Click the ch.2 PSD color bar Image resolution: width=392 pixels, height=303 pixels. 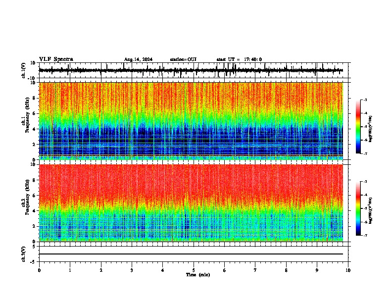pos(358,208)
